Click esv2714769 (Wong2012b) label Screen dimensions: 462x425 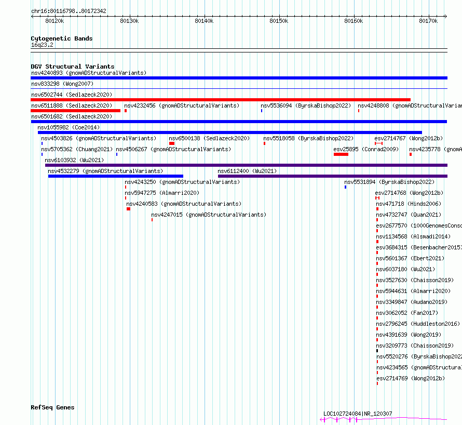[411, 378]
